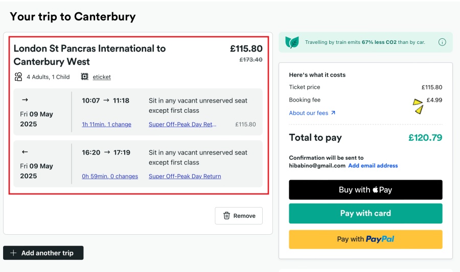This screenshot has width=460, height=272.
Task: Click the return journey arrow icon
Action: (25, 152)
